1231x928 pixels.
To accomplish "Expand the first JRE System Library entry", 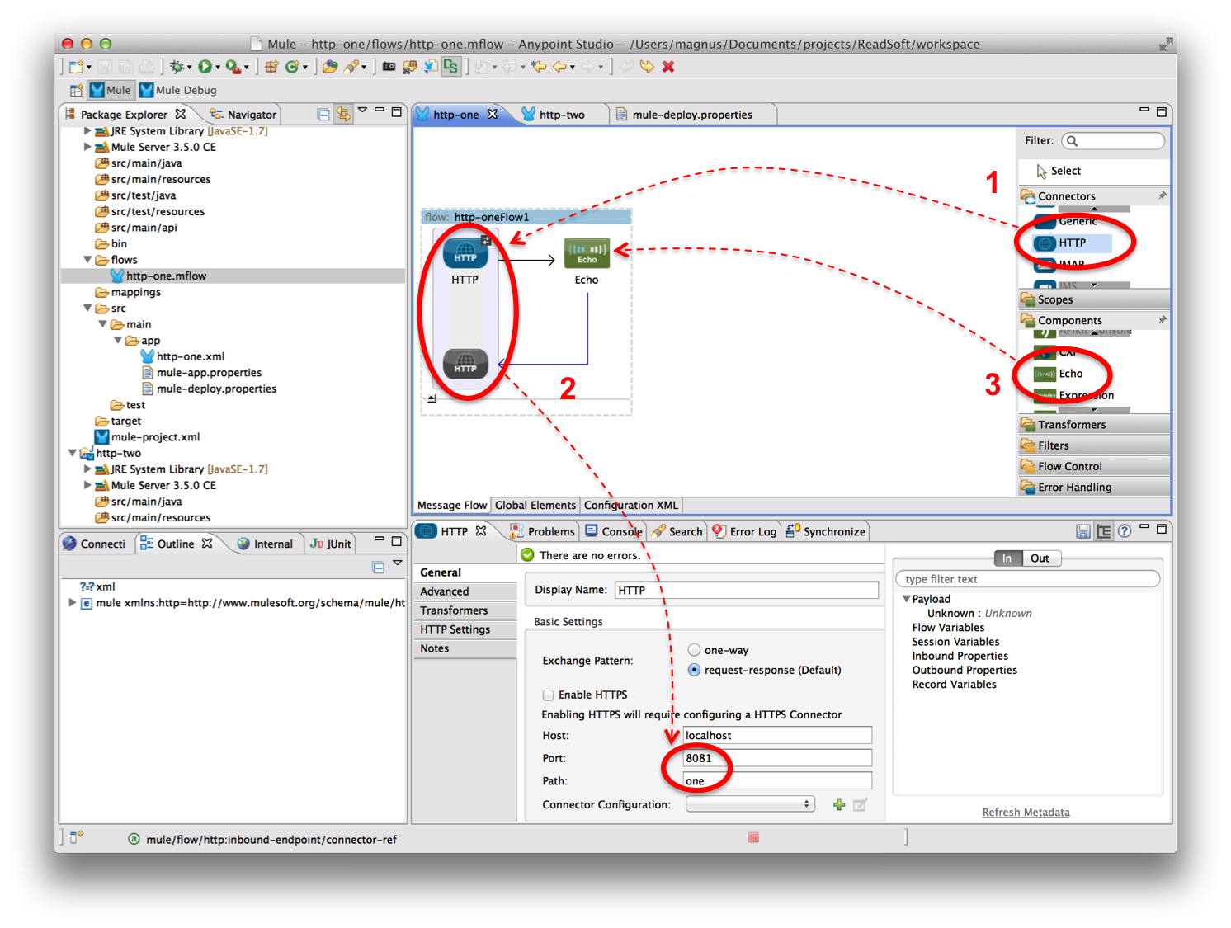I will 87,131.
